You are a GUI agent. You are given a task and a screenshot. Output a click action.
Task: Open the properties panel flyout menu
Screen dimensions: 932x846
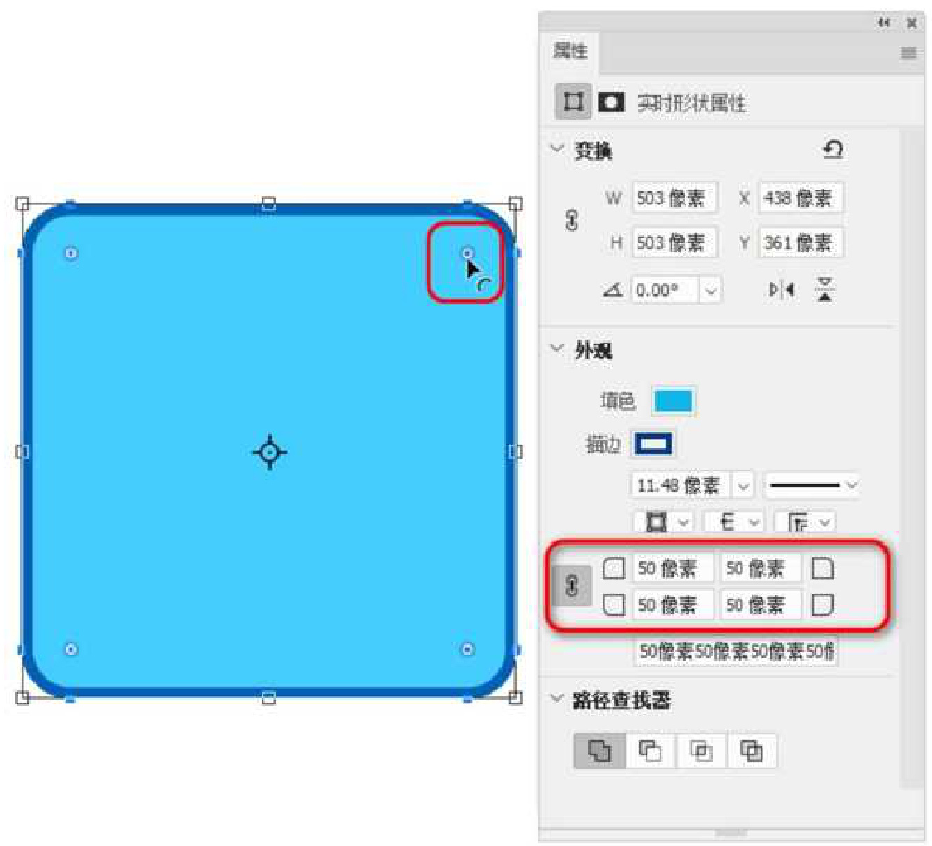908,53
